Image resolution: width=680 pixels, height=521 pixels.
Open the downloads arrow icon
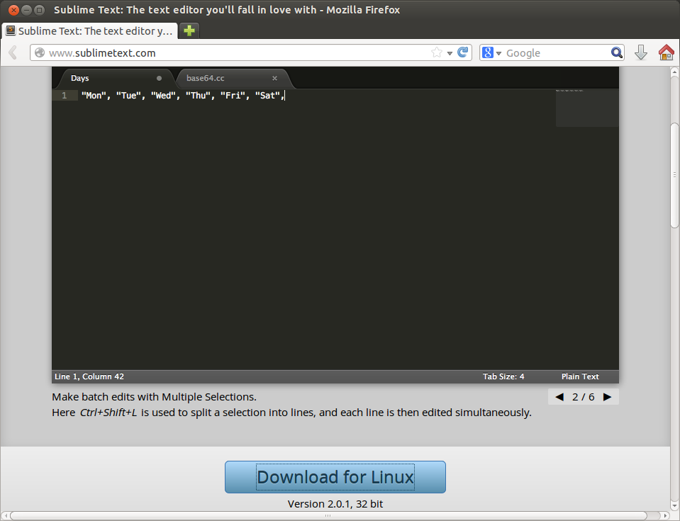click(640, 53)
